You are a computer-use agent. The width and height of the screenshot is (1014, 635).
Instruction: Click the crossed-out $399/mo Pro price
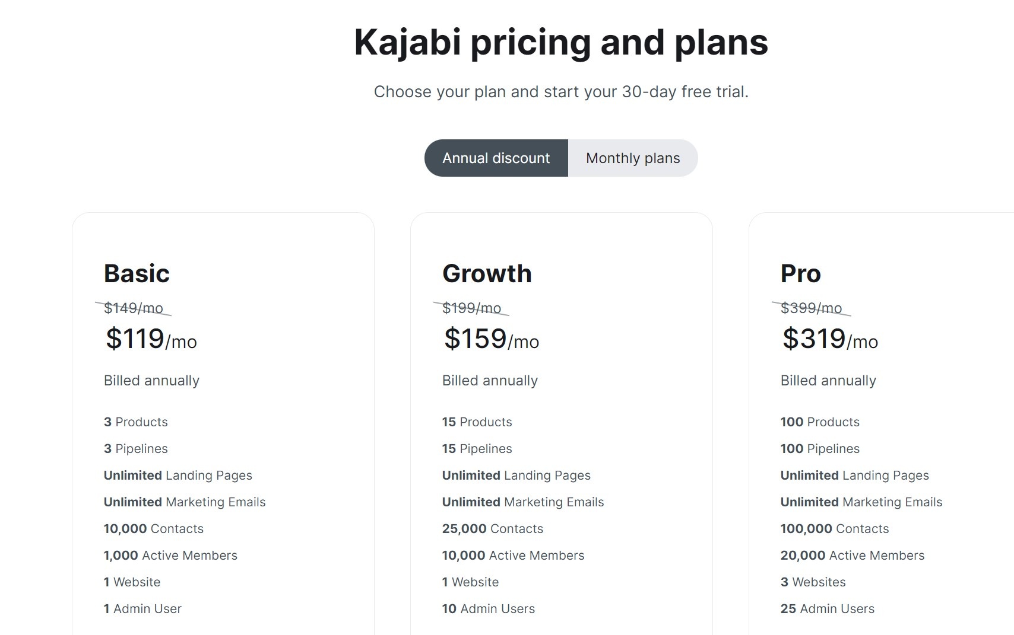point(811,308)
